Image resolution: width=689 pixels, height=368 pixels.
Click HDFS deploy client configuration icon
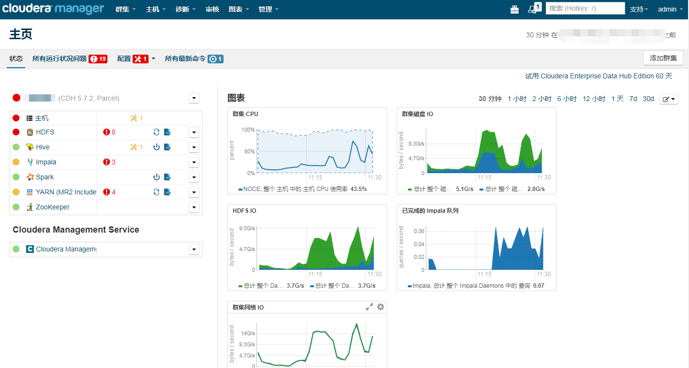[167, 132]
